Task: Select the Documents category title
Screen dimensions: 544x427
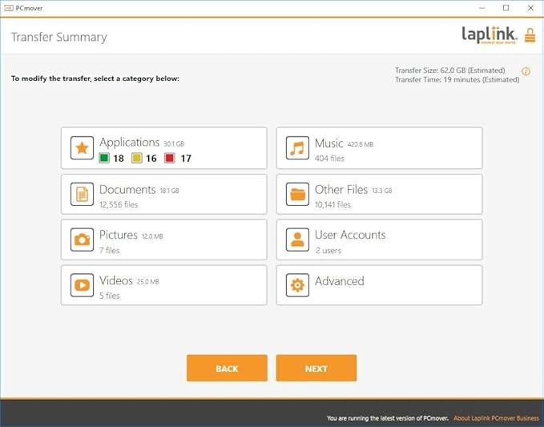Action: pos(127,190)
